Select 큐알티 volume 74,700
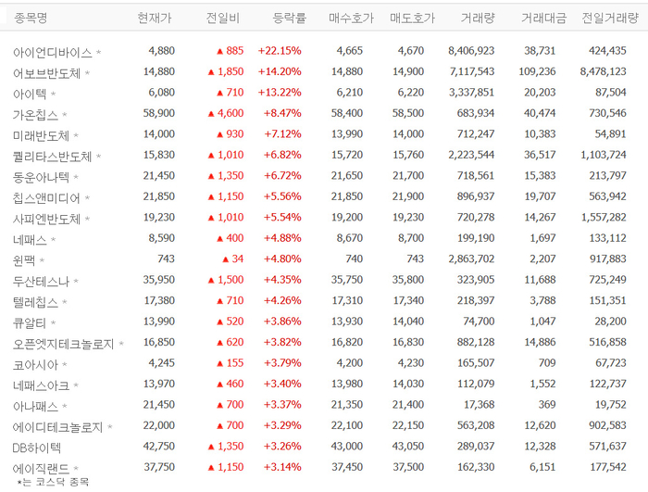The width and height of the screenshot is (648, 492). (x=479, y=322)
